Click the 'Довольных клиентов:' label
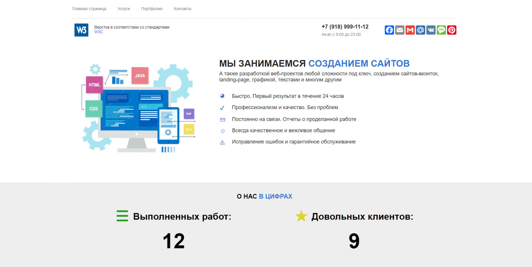Image resolution: width=532 pixels, height=267 pixels. tap(362, 216)
